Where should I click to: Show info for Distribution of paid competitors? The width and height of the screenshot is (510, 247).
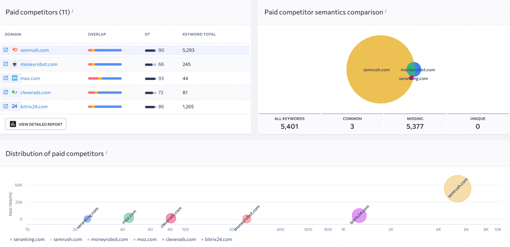(107, 152)
